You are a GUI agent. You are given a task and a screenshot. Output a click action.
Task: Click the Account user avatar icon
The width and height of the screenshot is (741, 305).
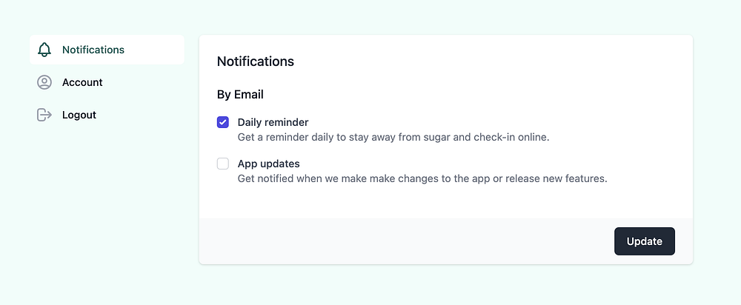(44, 82)
